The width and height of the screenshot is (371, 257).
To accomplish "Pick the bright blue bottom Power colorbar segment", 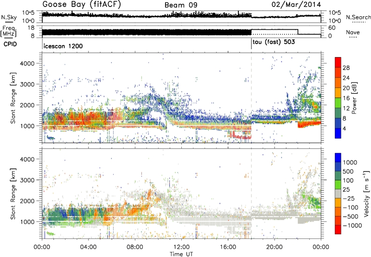I will (338, 133).
